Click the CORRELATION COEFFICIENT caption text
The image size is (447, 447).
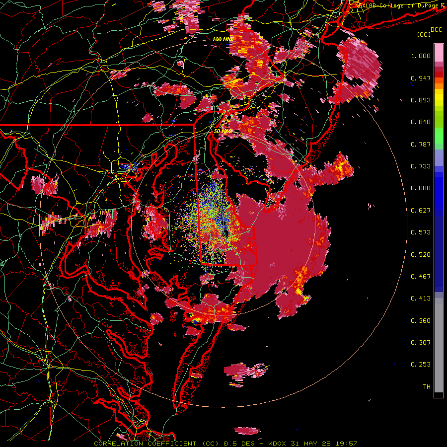(145, 444)
